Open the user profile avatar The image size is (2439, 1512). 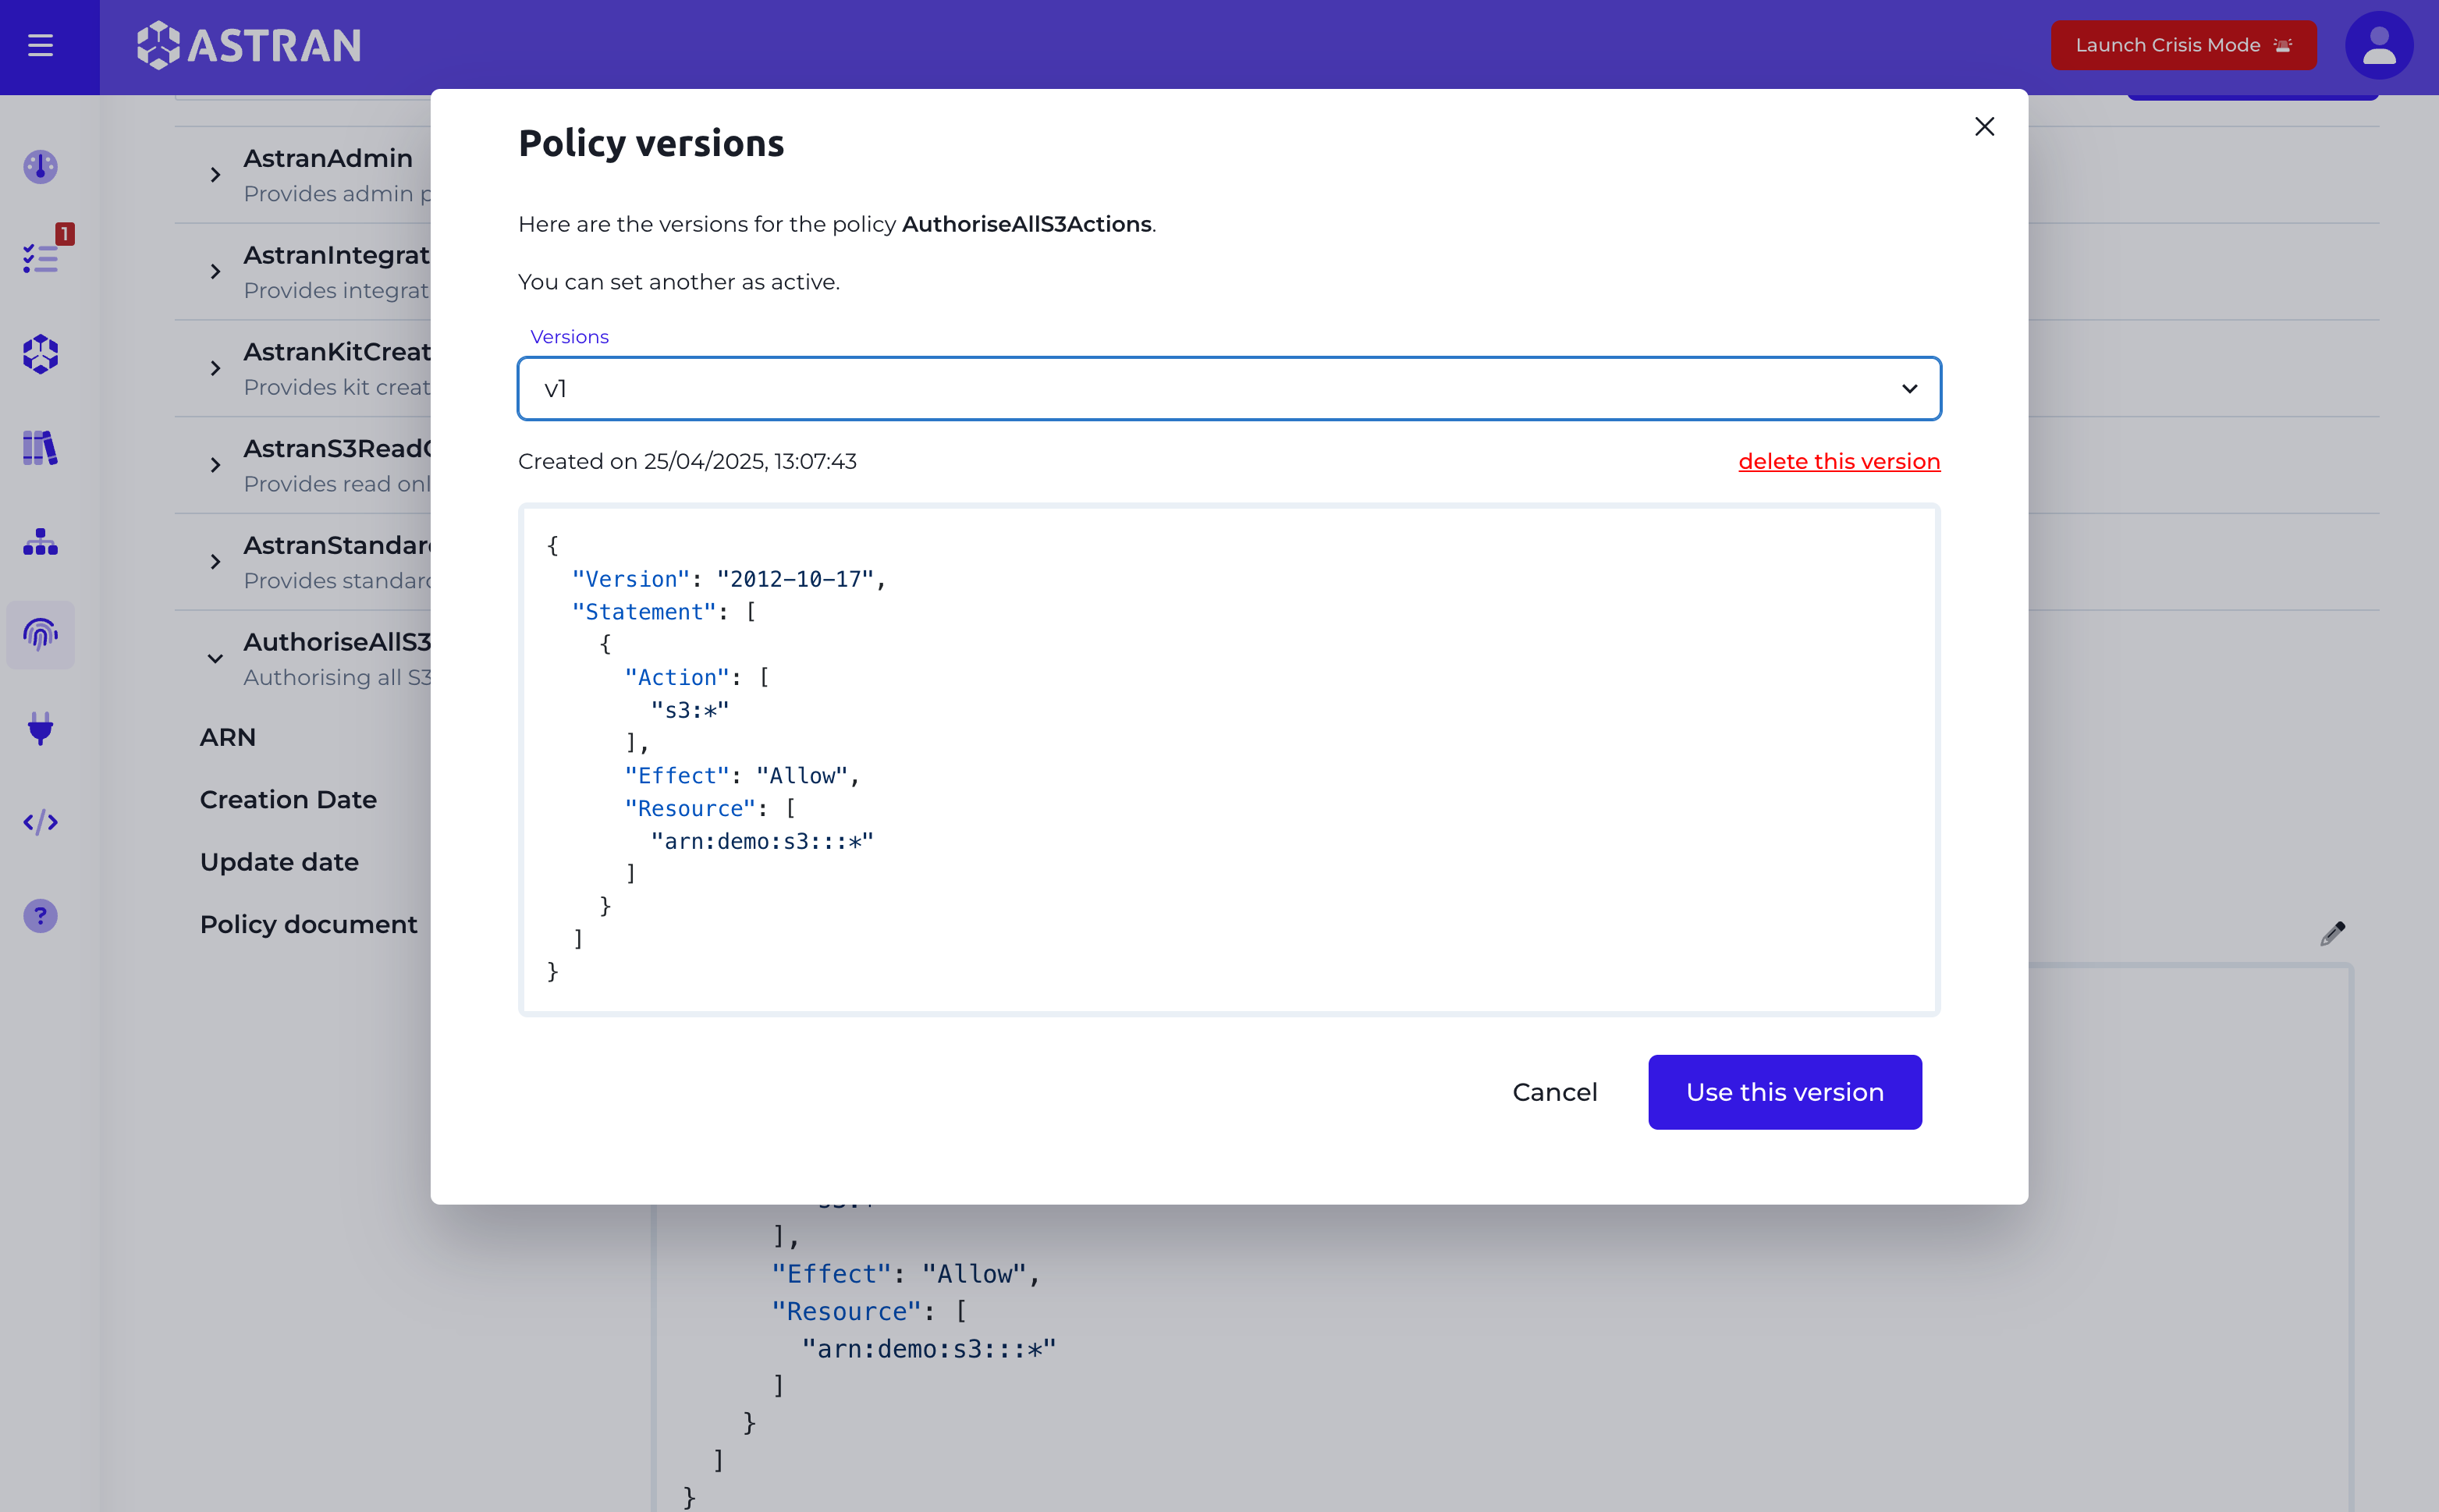2378,45
